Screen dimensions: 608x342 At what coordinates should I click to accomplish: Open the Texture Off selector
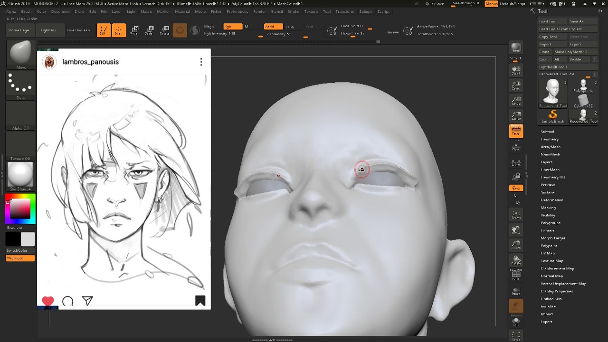tap(20, 147)
